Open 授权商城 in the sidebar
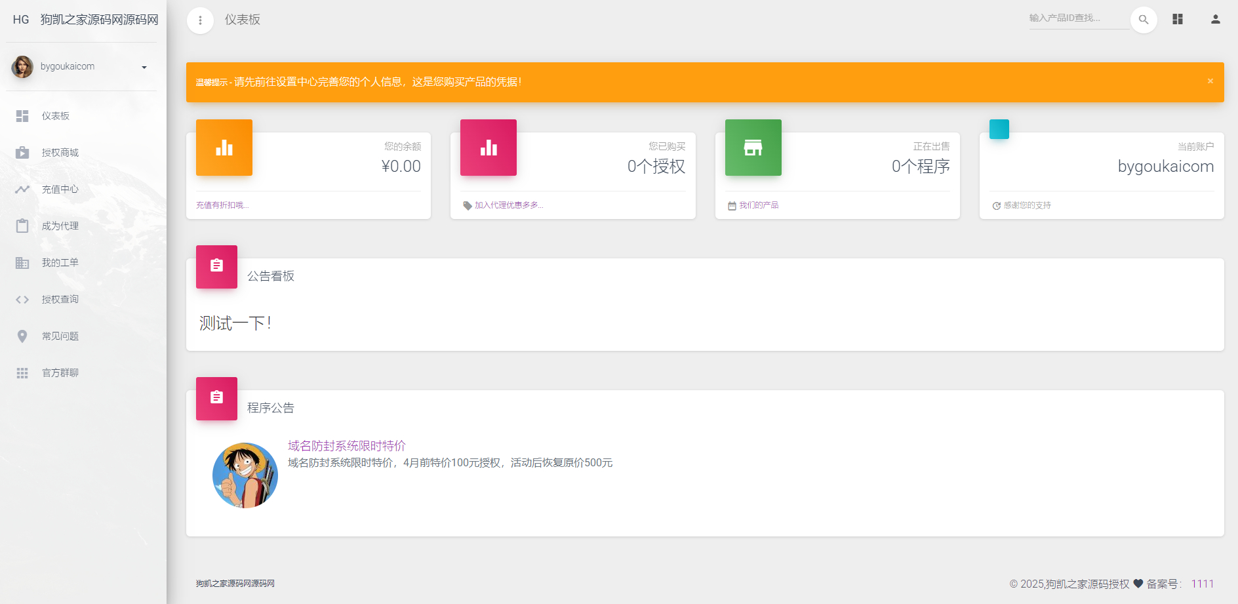This screenshot has height=604, width=1238. point(60,153)
